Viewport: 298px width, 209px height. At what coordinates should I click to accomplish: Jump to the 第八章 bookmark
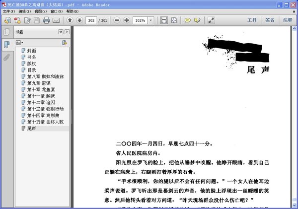tap(45, 76)
